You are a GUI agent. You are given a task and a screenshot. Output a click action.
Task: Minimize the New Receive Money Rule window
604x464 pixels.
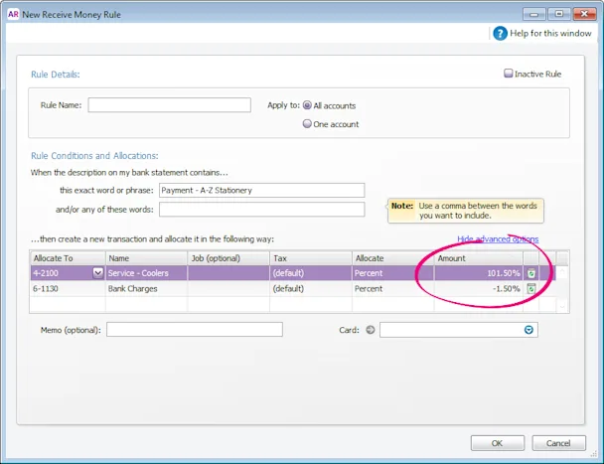(533, 14)
